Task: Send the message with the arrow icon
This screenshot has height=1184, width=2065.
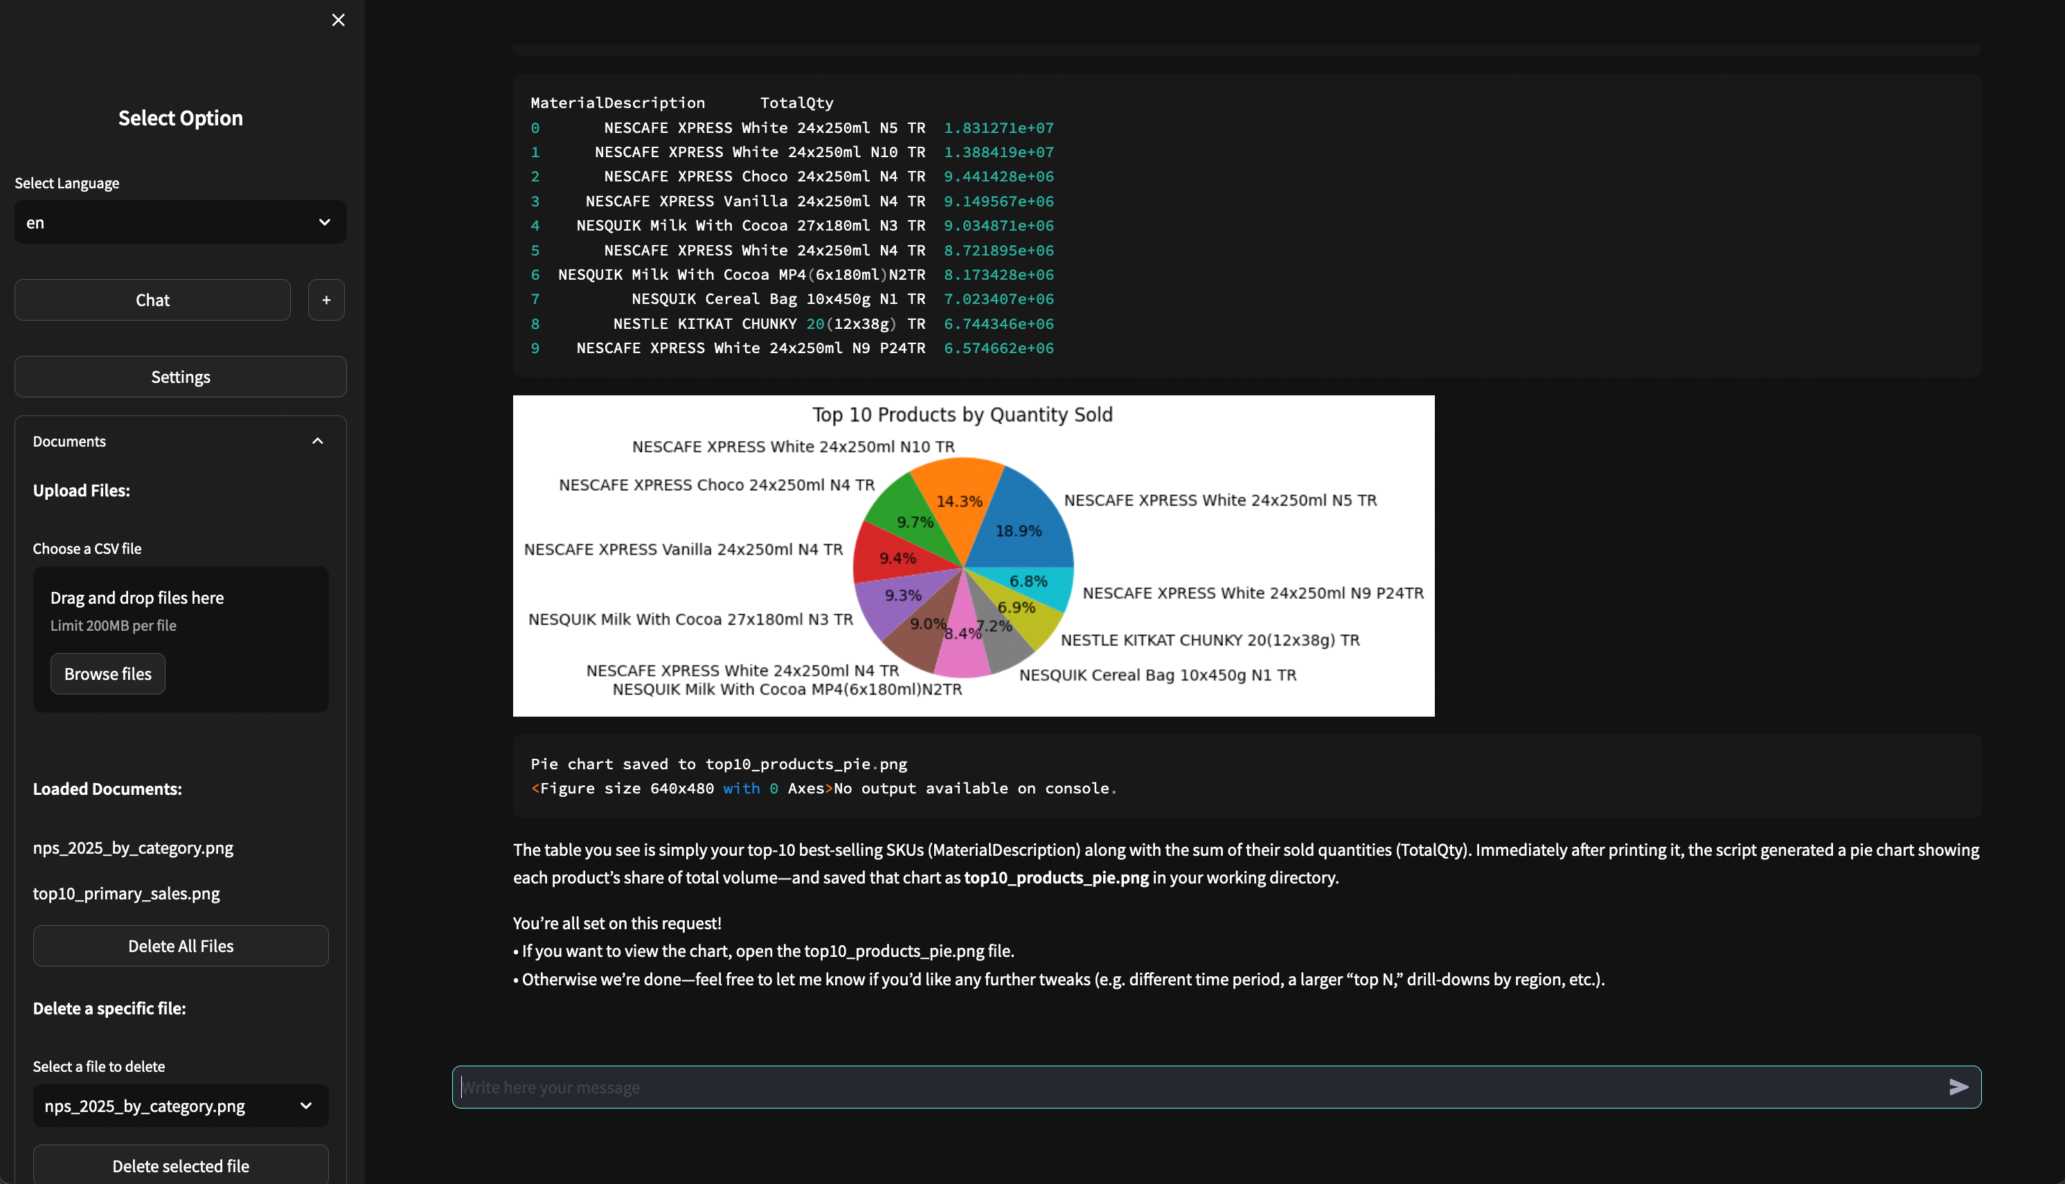Action: [1958, 1087]
